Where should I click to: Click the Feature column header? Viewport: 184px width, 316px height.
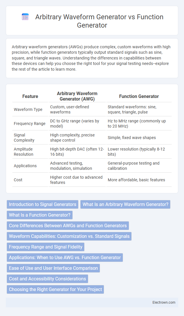pos(30,96)
